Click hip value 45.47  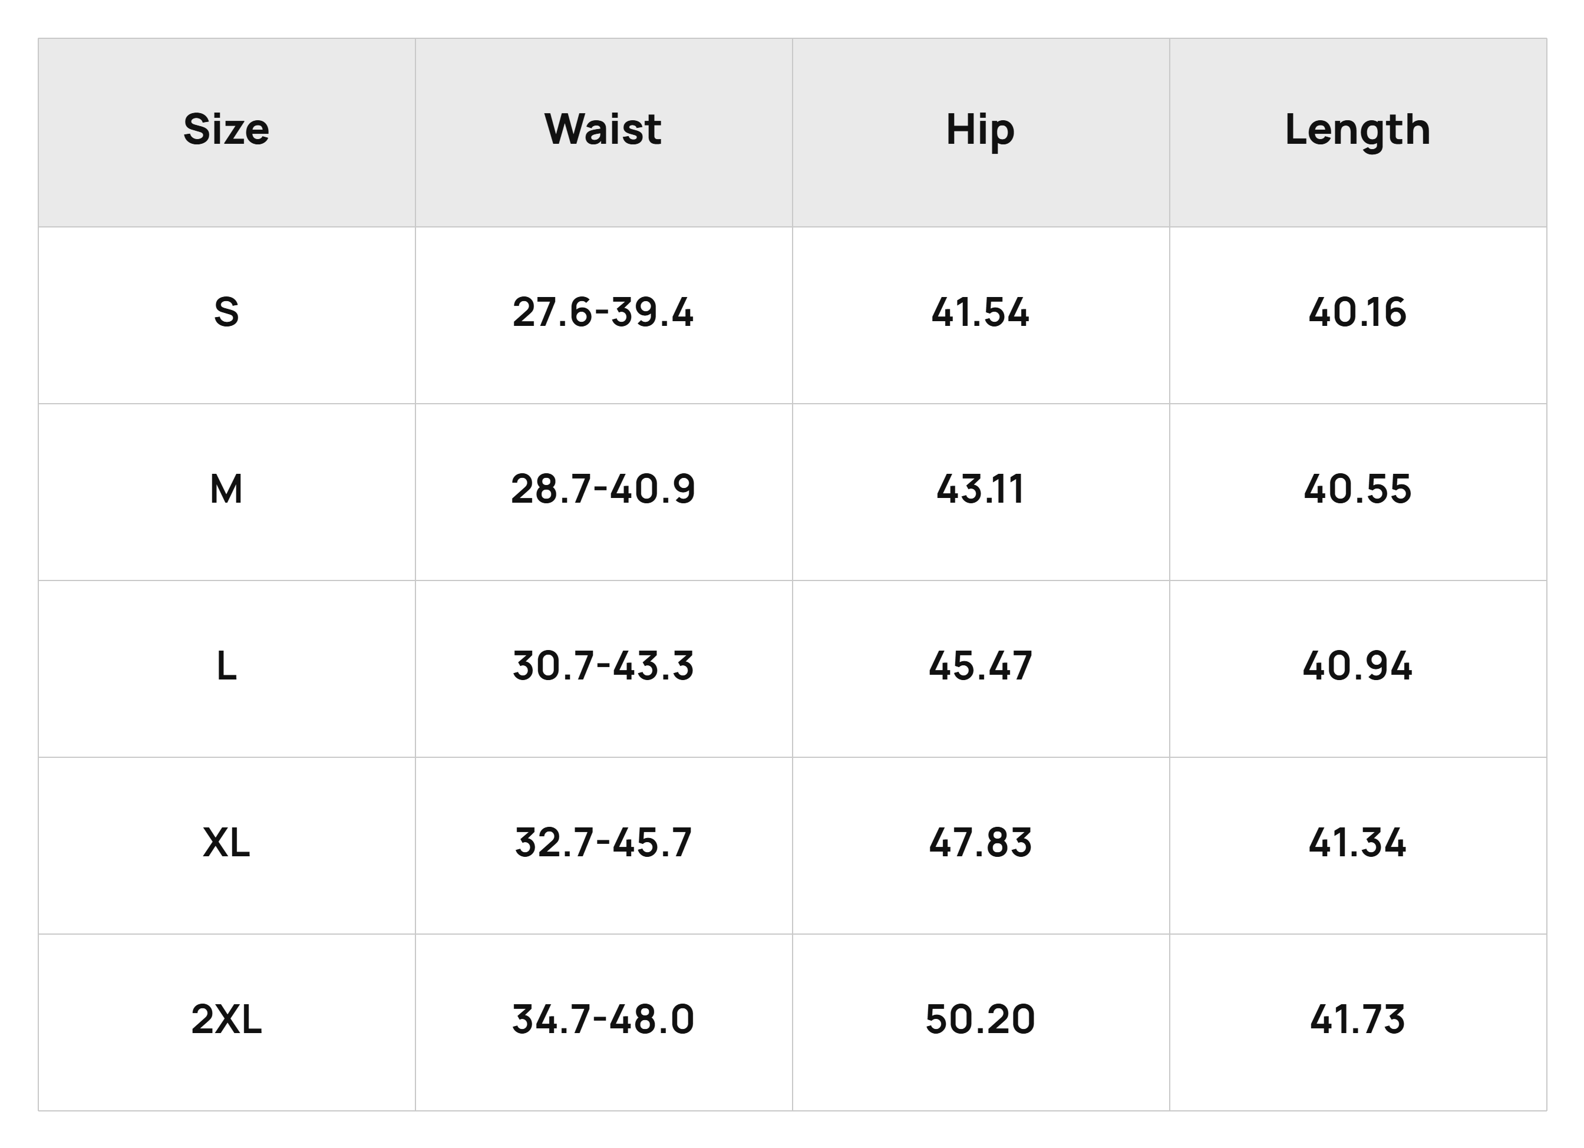point(980,665)
